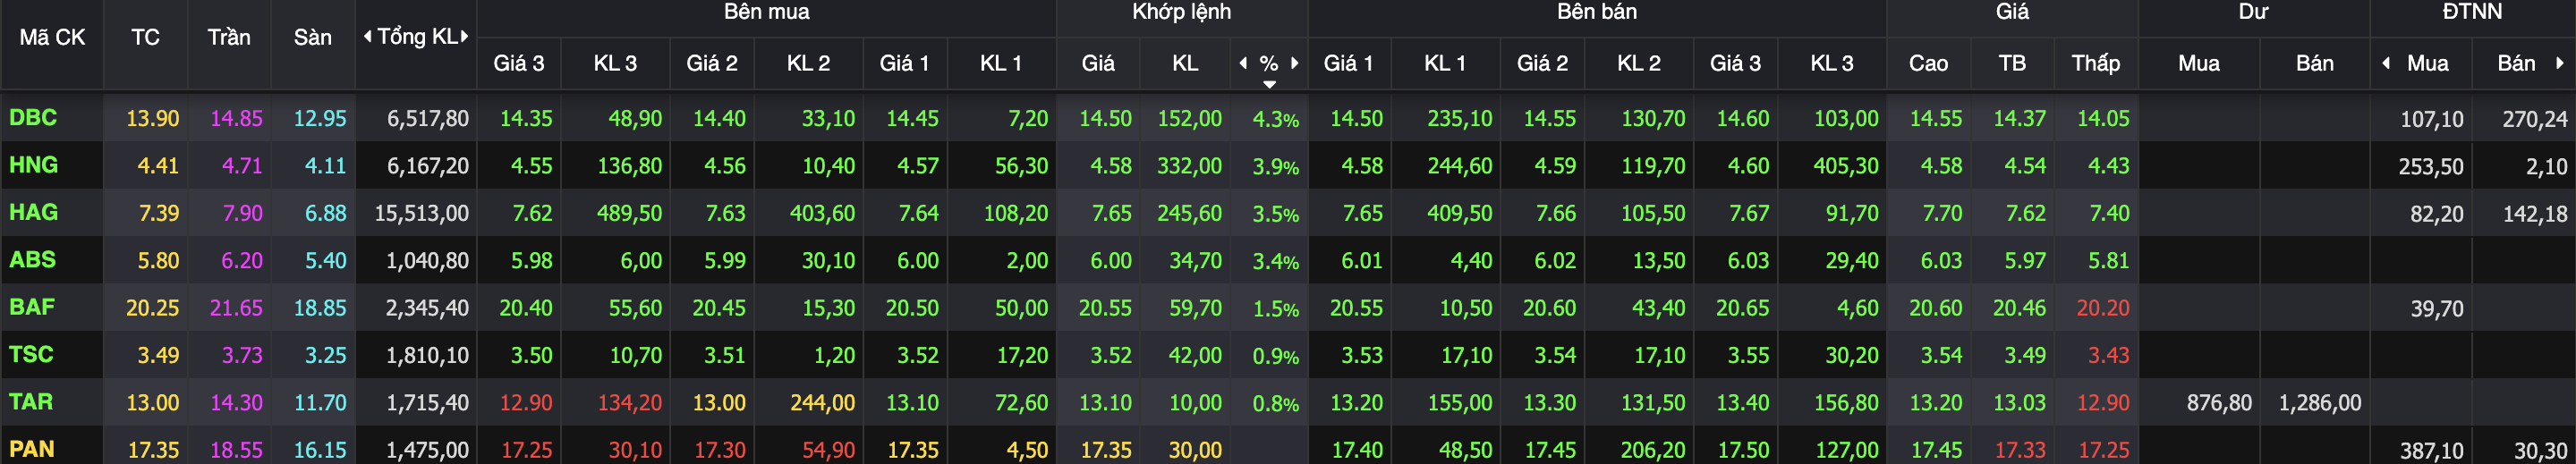Open the HNG stock symbol
The image size is (2576, 464).
(x=33, y=165)
